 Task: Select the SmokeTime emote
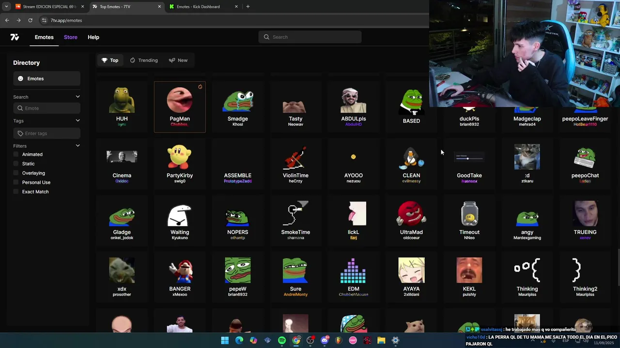point(295,220)
